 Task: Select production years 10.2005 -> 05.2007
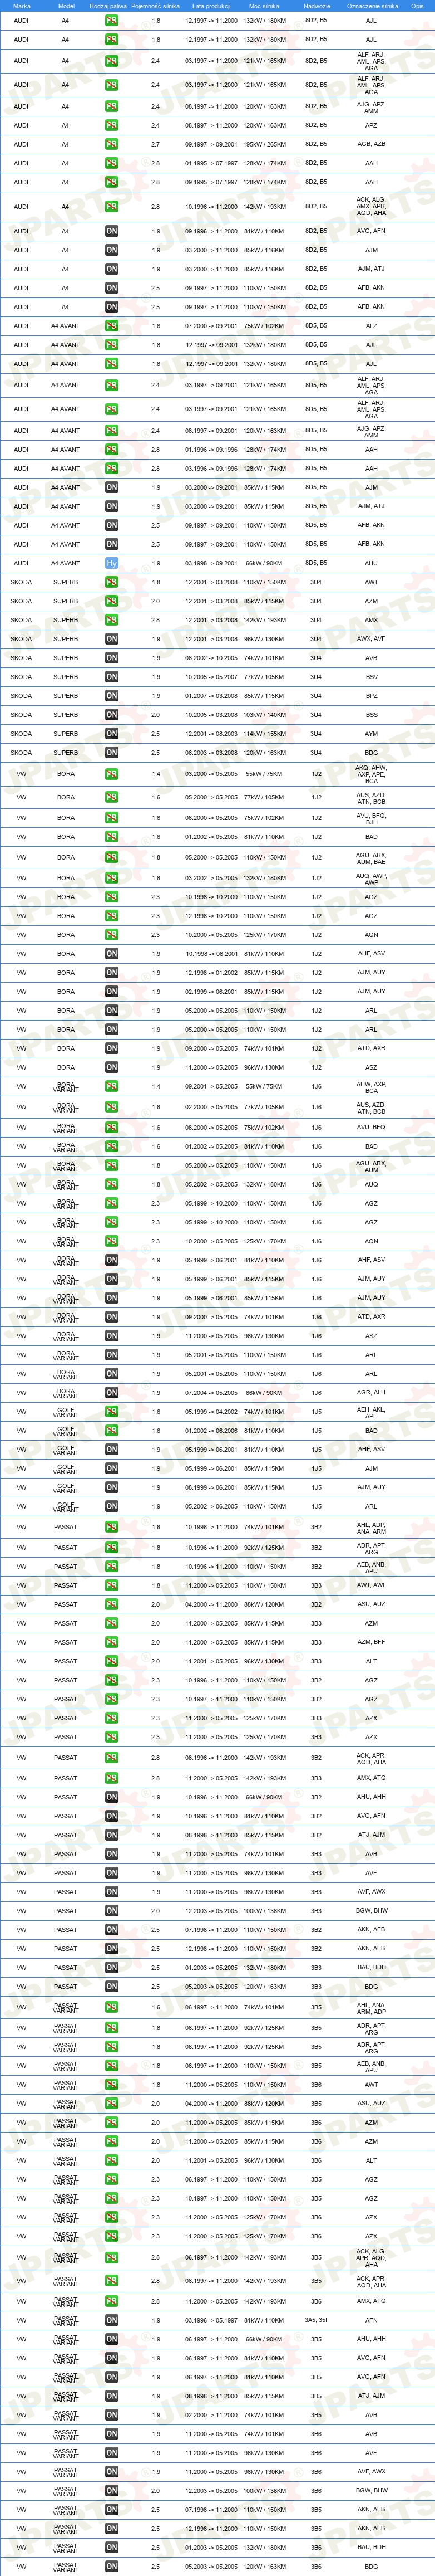point(211,677)
